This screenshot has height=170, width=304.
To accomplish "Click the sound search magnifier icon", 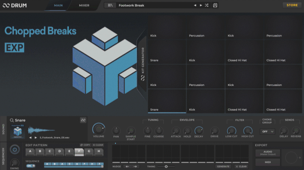I will point(12,120).
